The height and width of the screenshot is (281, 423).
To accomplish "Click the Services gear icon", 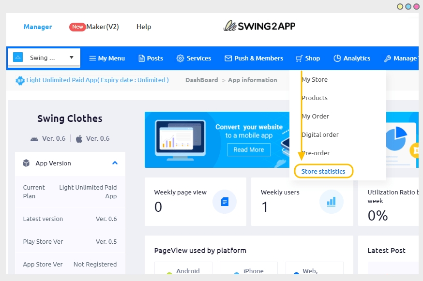I will [180, 58].
